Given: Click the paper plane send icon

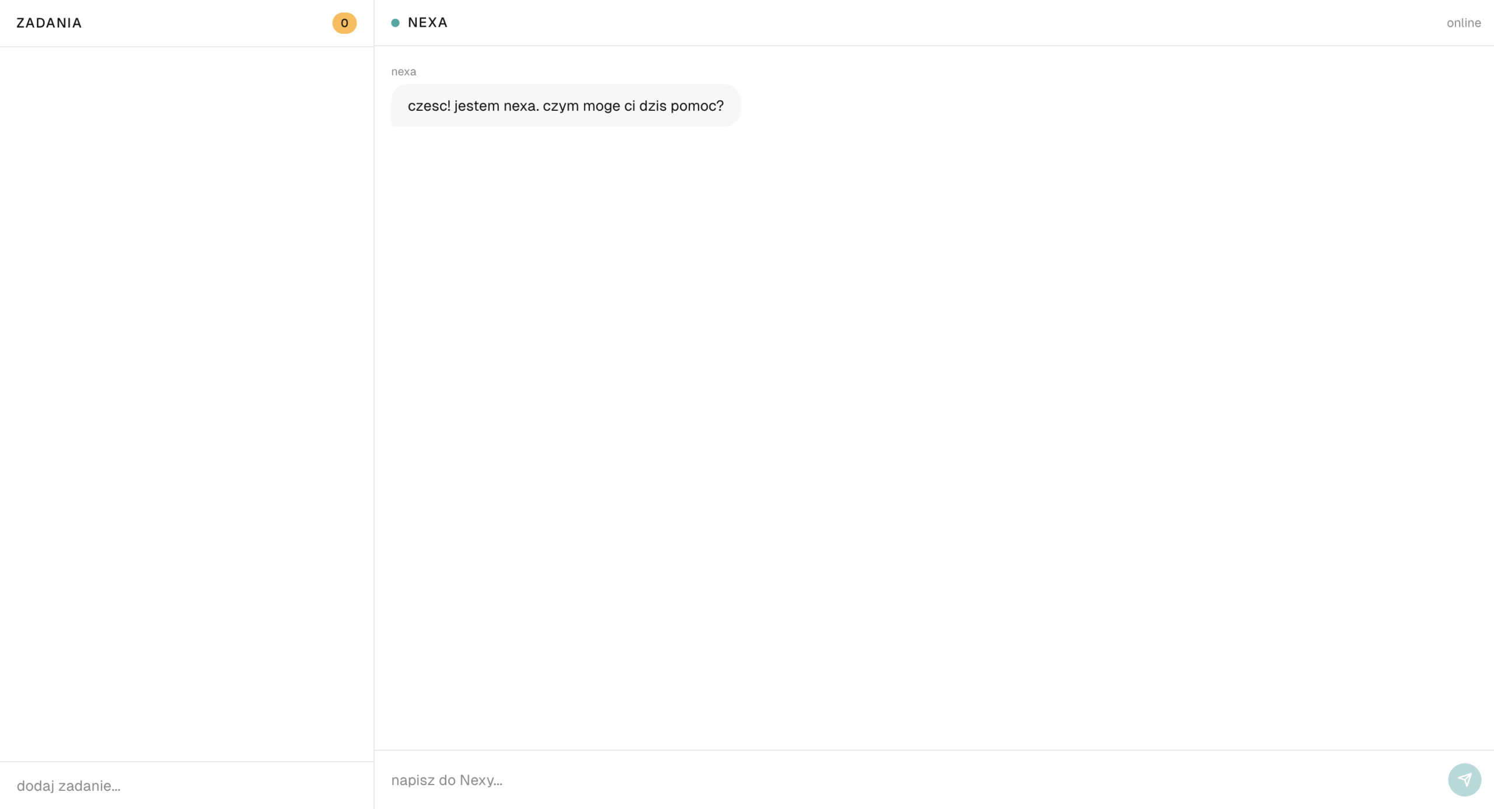Looking at the screenshot, I should click(1464, 779).
